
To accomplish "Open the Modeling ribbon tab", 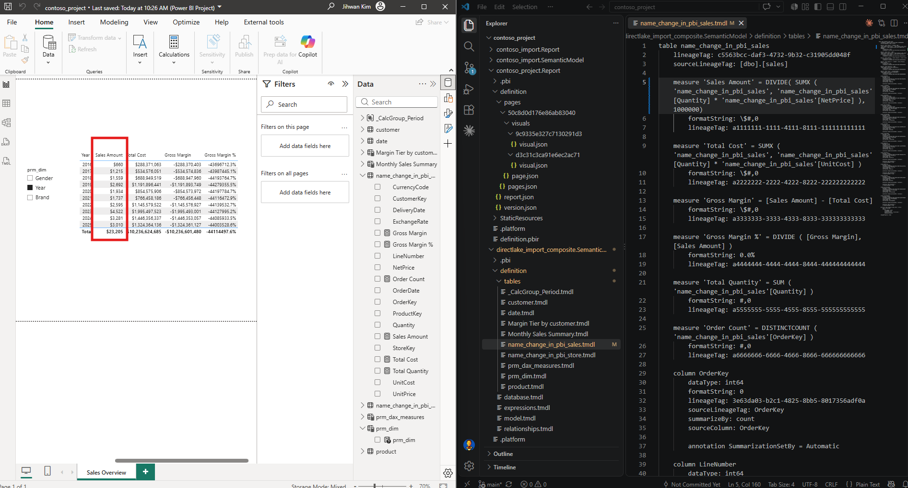I will 114,22.
